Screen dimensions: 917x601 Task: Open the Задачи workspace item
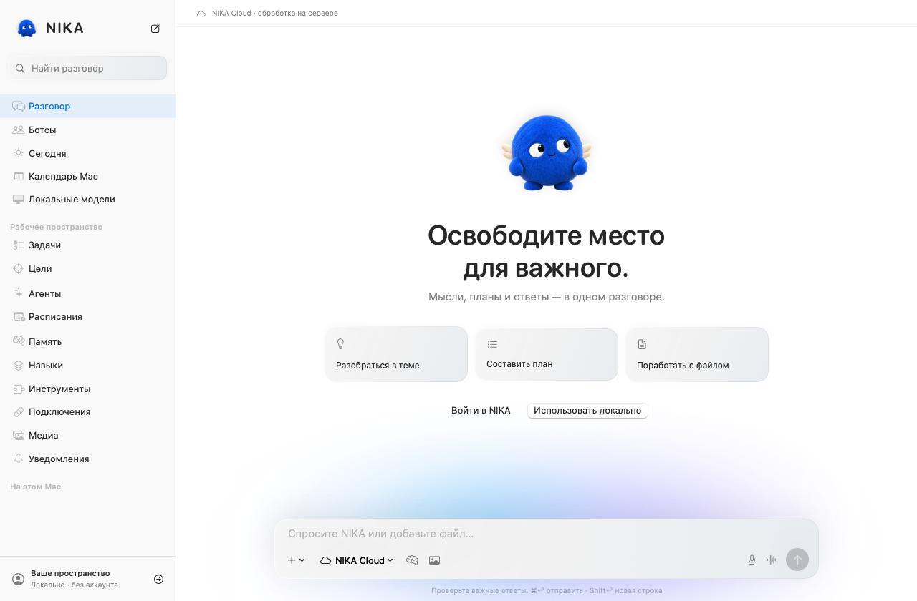click(87, 245)
